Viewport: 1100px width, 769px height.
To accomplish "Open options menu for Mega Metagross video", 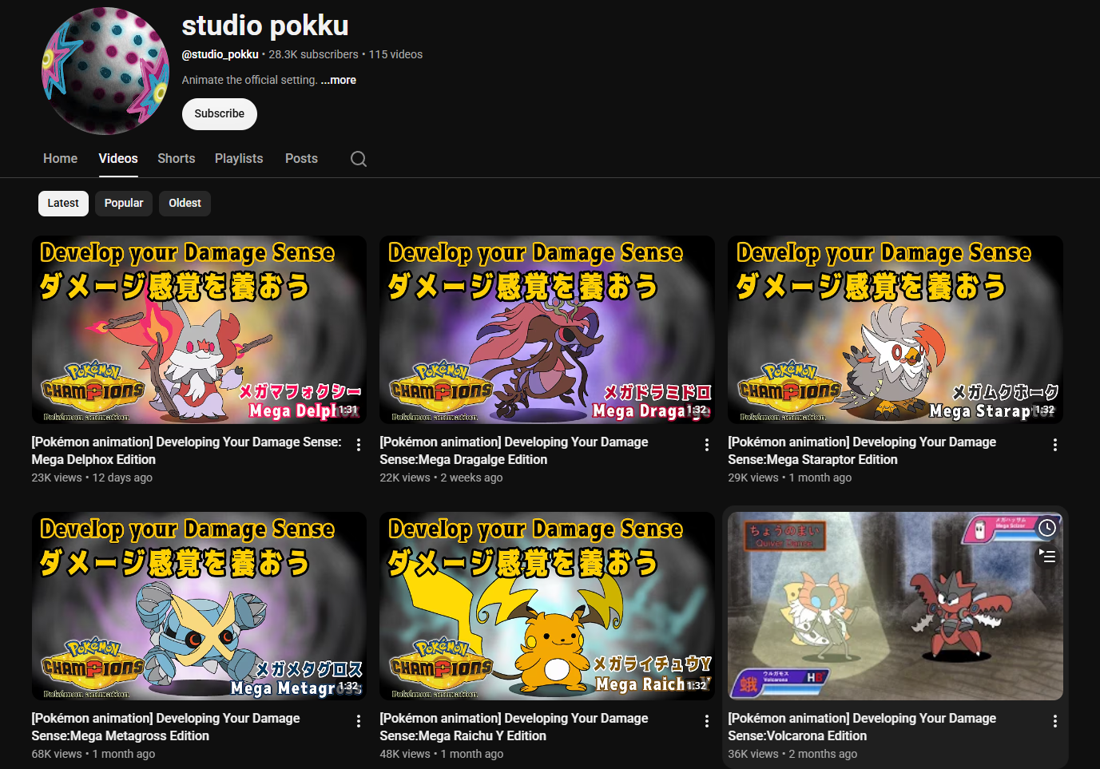I will coord(359,721).
